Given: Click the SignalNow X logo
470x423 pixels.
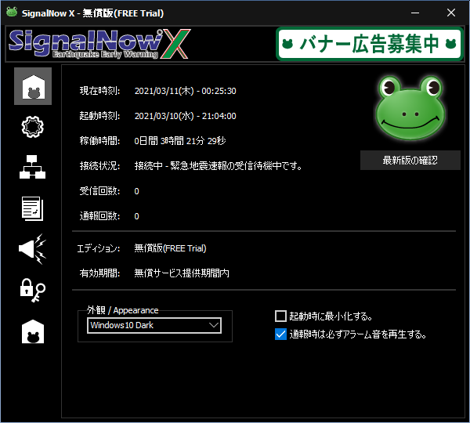Looking at the screenshot, I should [x=99, y=44].
